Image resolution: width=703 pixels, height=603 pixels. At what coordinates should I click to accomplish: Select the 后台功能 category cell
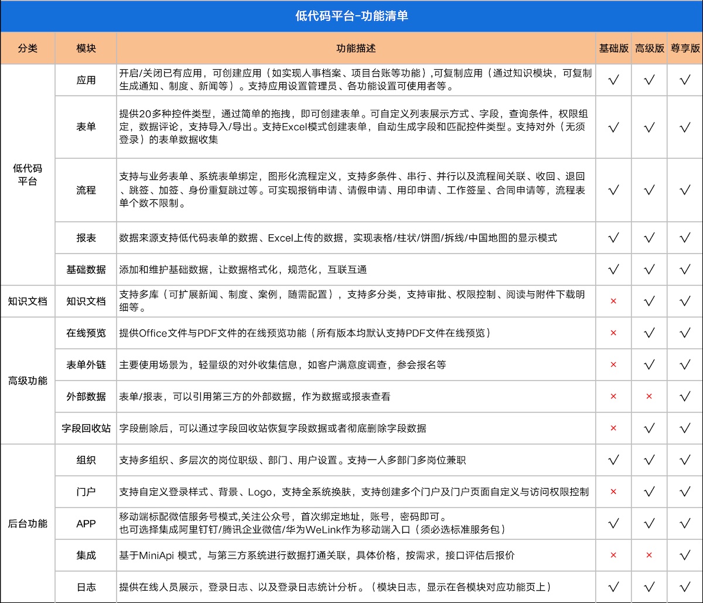coord(28,523)
